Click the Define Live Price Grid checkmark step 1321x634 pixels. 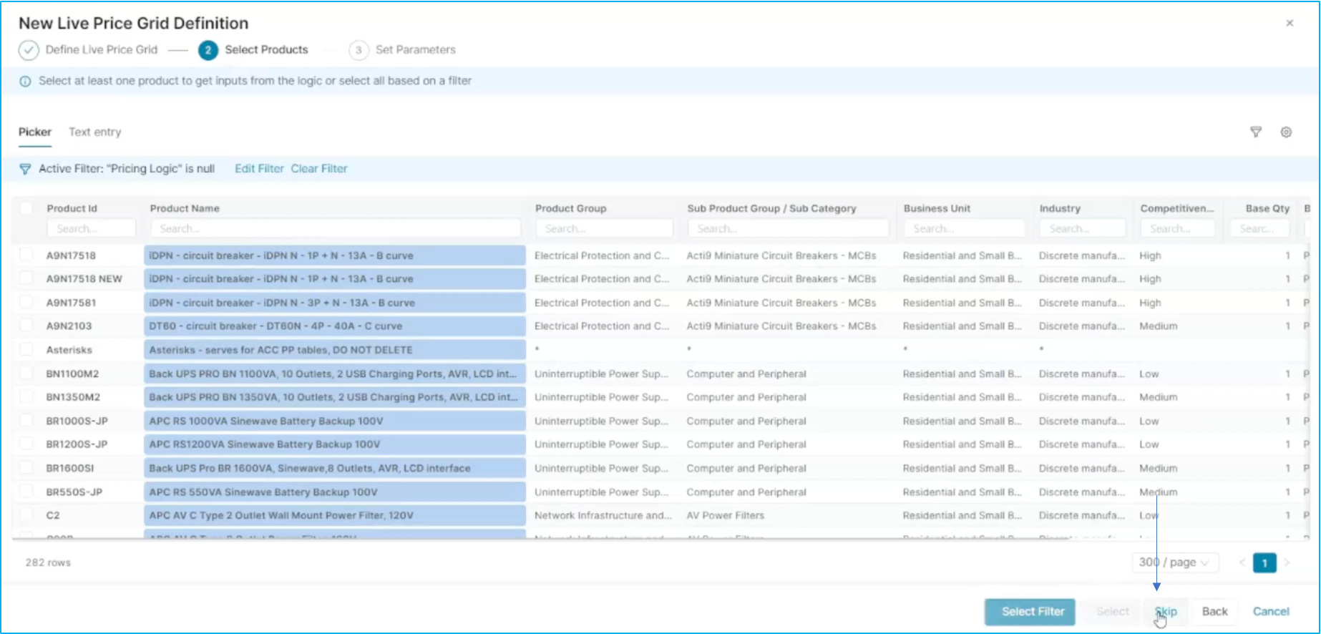click(x=29, y=50)
